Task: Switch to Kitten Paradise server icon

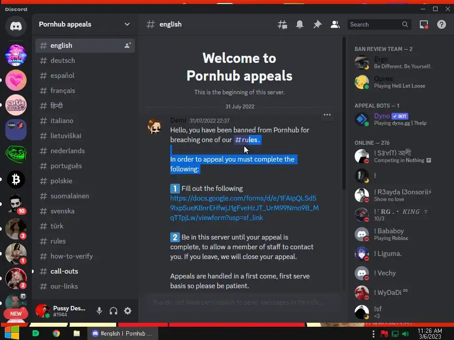Action: (16, 55)
